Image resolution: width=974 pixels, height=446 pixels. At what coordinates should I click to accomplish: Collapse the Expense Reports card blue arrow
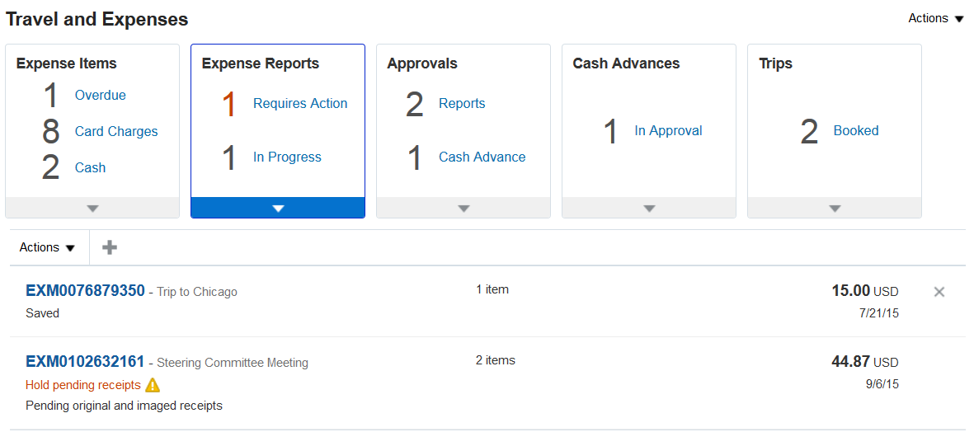pos(278,209)
